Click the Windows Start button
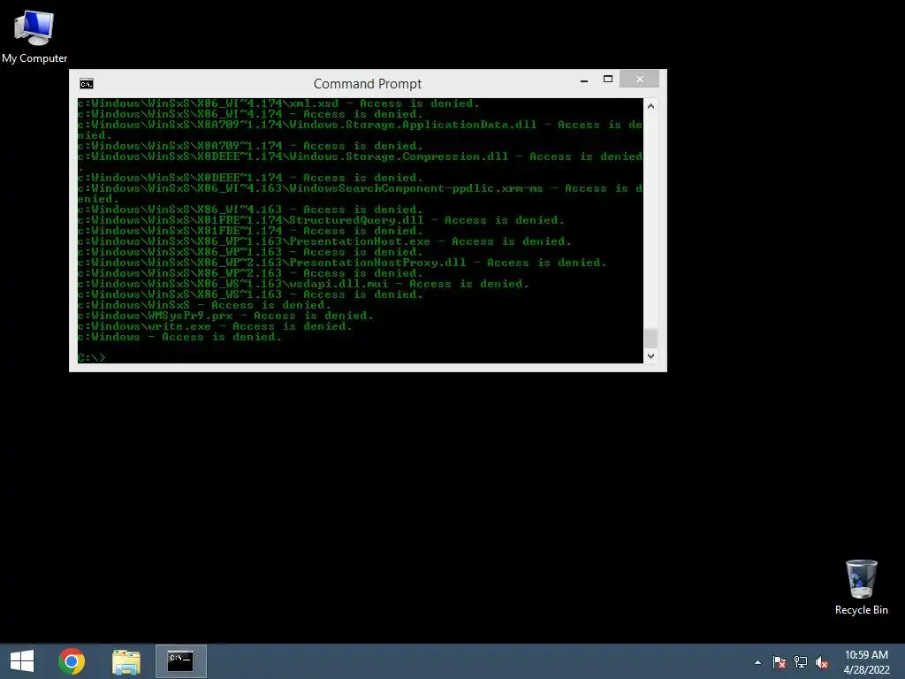905x679 pixels. tap(22, 661)
